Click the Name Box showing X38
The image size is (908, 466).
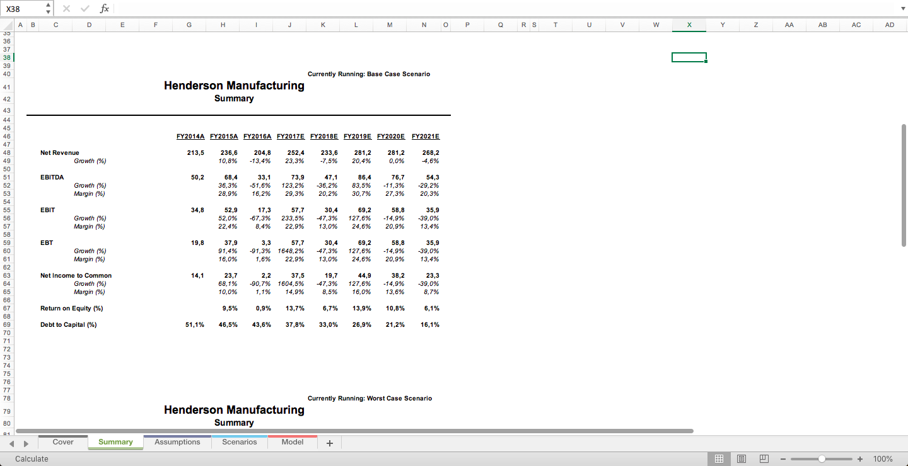23,9
